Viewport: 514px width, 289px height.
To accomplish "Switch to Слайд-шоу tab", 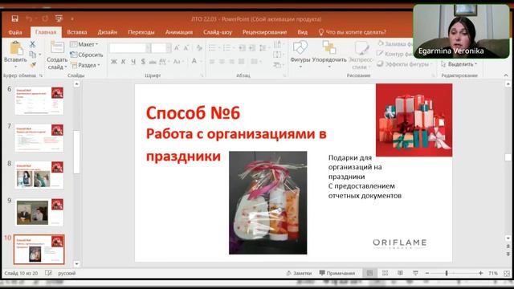I will pos(218,32).
